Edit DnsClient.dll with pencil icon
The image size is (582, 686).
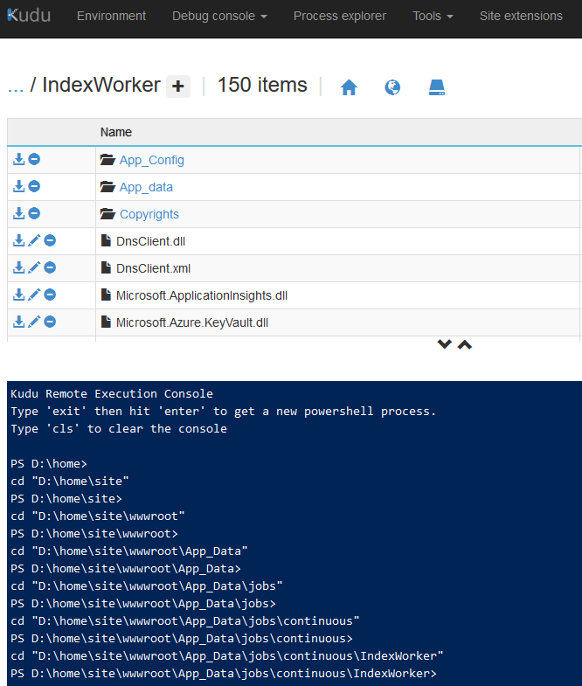pyautogui.click(x=34, y=240)
